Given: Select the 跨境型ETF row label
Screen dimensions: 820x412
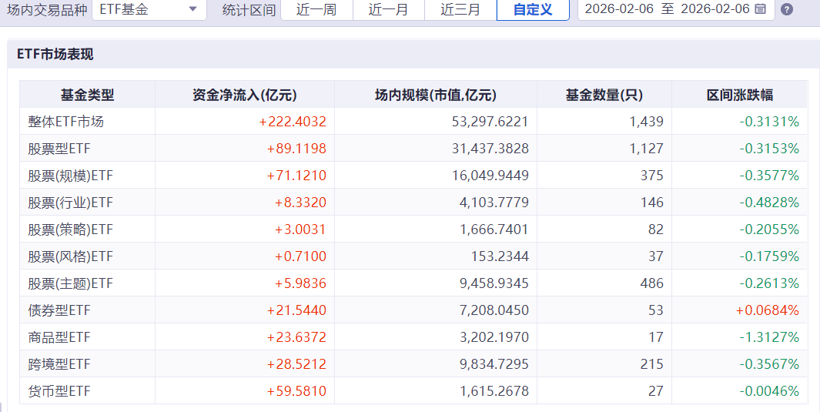Looking at the screenshot, I should (x=59, y=364).
